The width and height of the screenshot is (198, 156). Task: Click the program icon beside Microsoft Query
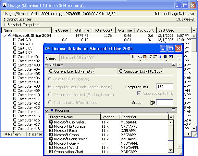[51, 143]
